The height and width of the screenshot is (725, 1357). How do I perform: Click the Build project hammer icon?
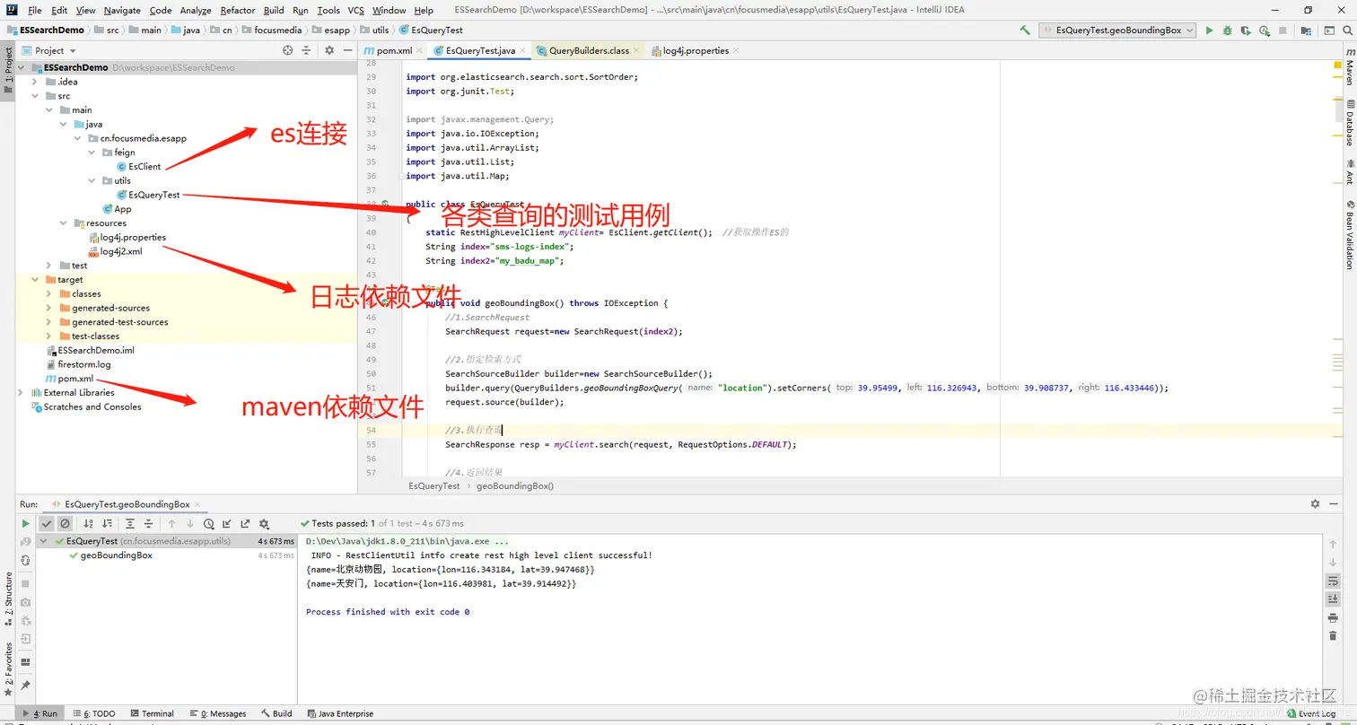click(1025, 30)
